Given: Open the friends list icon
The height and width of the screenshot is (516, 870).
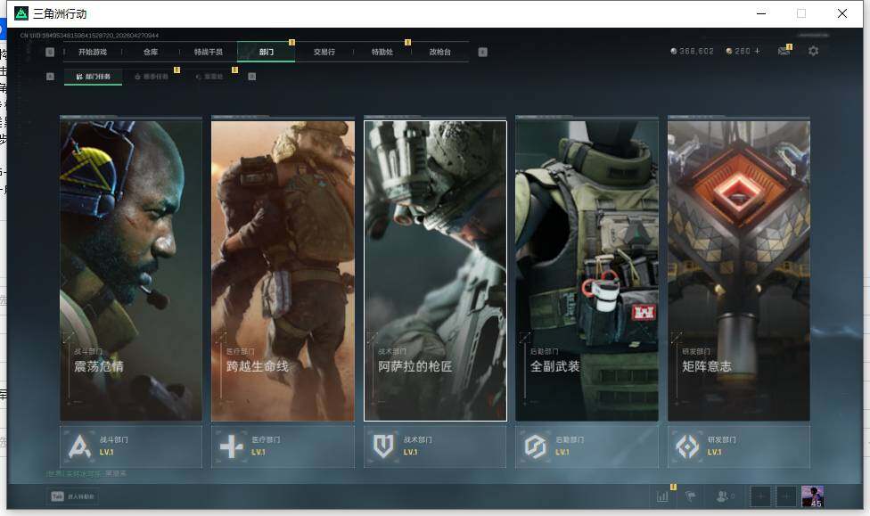Looking at the screenshot, I should coord(724,496).
